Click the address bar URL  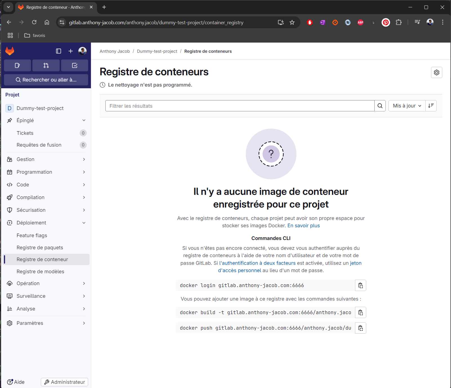pos(156,23)
